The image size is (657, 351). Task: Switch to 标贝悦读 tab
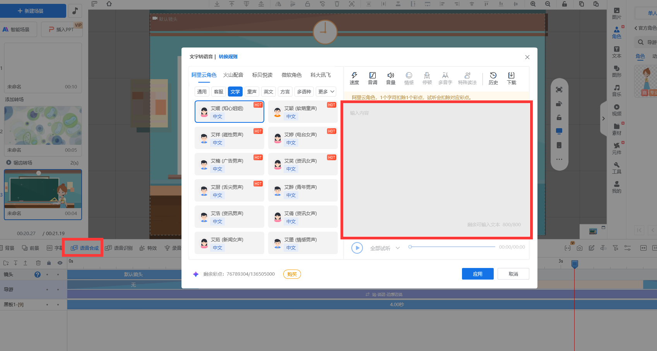coord(262,75)
